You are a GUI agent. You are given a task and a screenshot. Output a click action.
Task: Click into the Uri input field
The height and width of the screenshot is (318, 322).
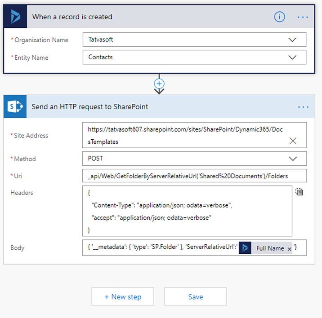coord(194,176)
